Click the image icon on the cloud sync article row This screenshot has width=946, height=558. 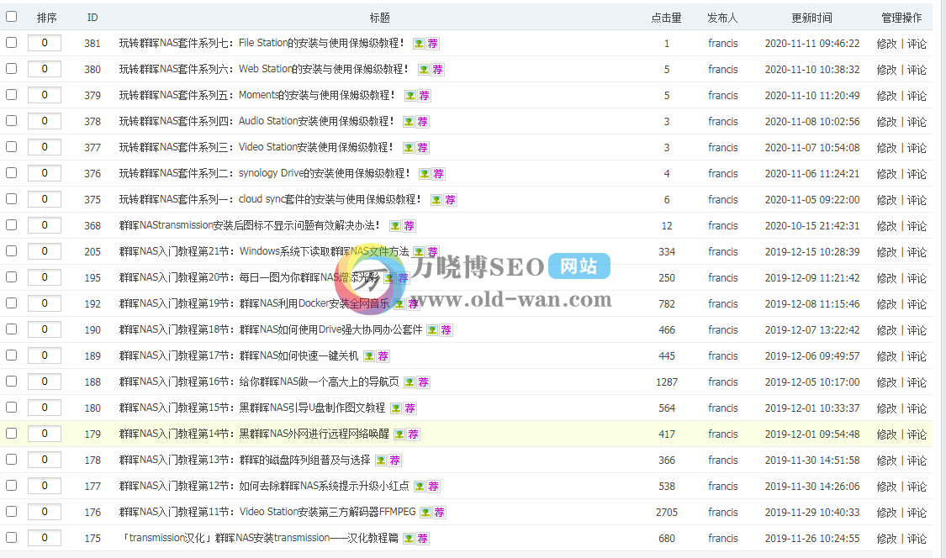438,199
